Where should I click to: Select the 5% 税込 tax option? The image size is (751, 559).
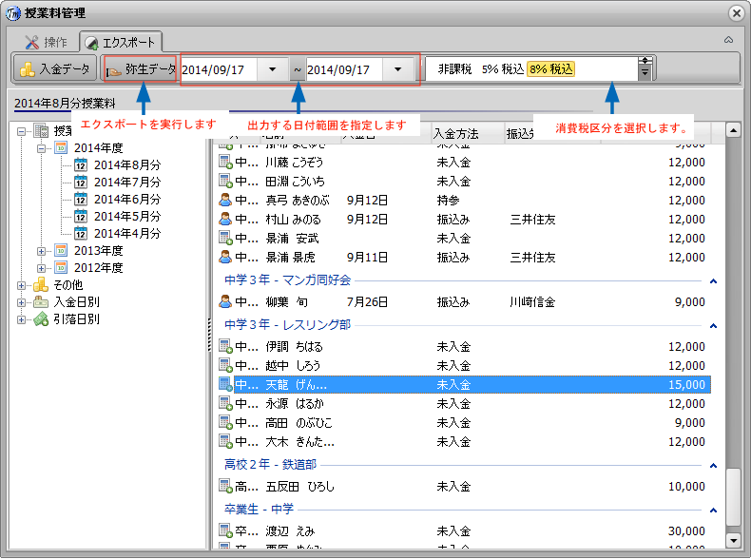tap(503, 69)
